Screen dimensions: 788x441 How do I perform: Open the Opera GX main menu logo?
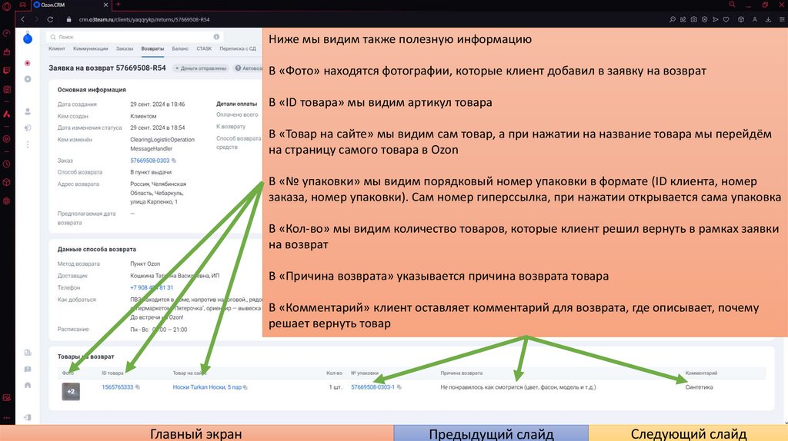pyautogui.click(x=6, y=6)
